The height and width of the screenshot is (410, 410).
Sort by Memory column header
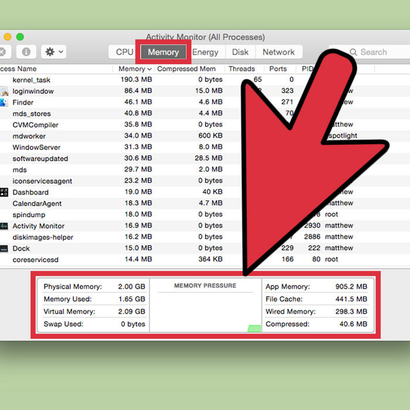[134, 69]
